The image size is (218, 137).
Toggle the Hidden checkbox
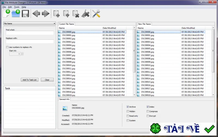(128, 111)
